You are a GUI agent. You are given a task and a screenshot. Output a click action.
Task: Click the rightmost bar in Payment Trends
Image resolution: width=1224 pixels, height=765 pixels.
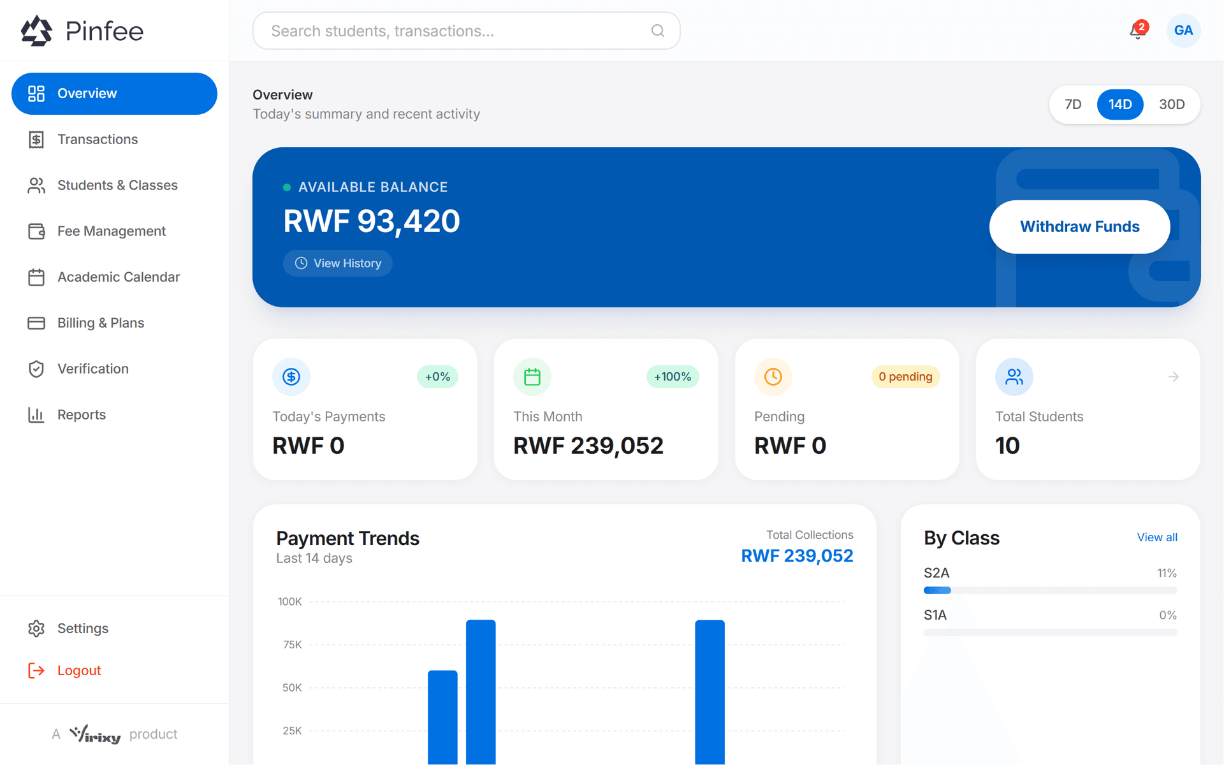point(710,692)
